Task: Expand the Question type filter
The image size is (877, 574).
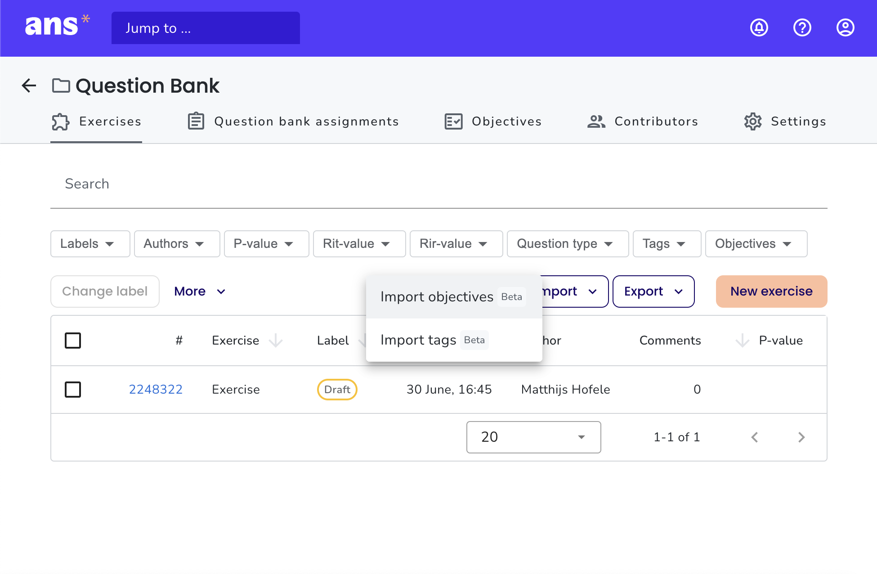Action: [568, 244]
